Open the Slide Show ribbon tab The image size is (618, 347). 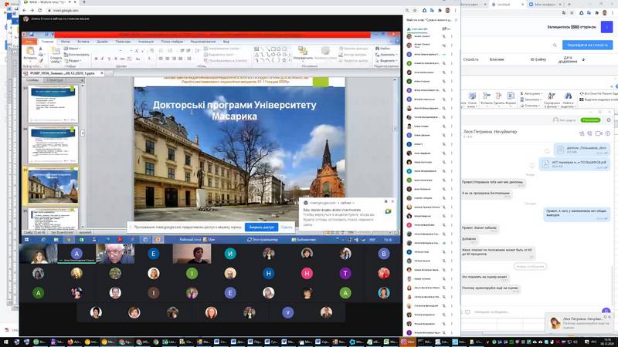[171, 42]
